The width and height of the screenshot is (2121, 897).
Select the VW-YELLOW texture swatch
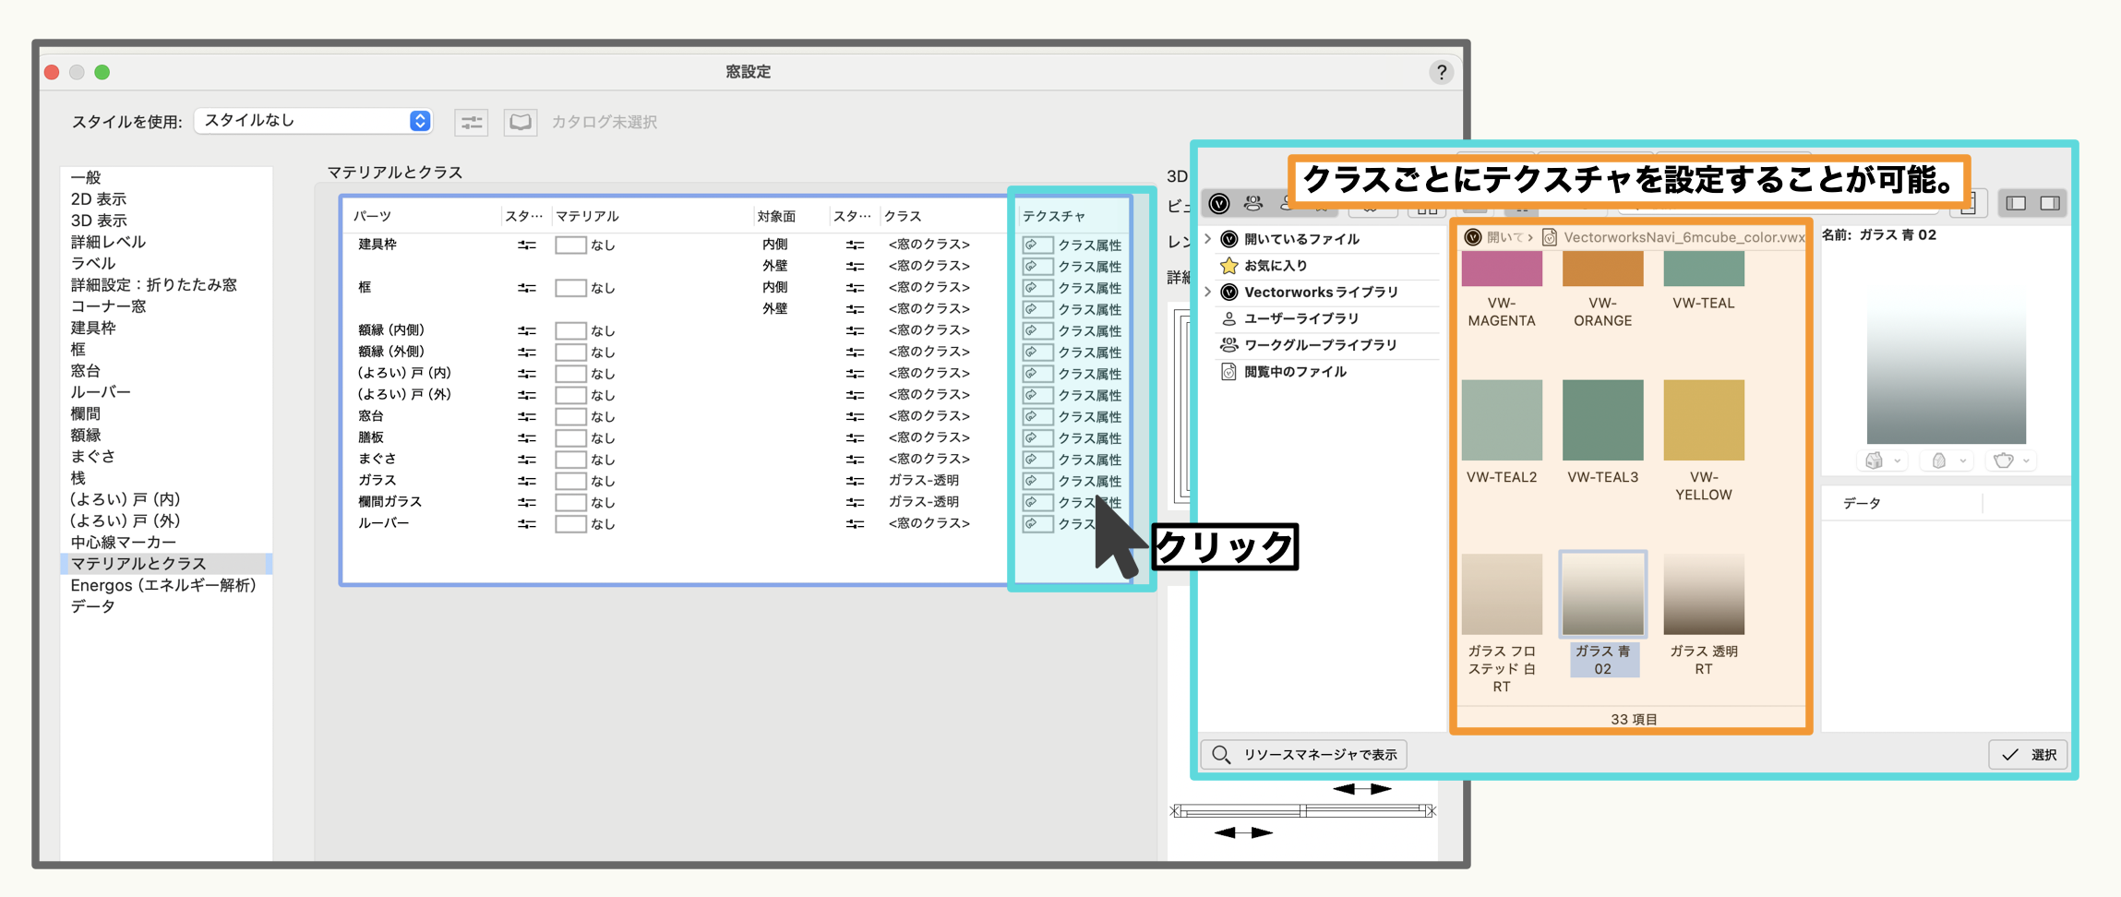1703,421
